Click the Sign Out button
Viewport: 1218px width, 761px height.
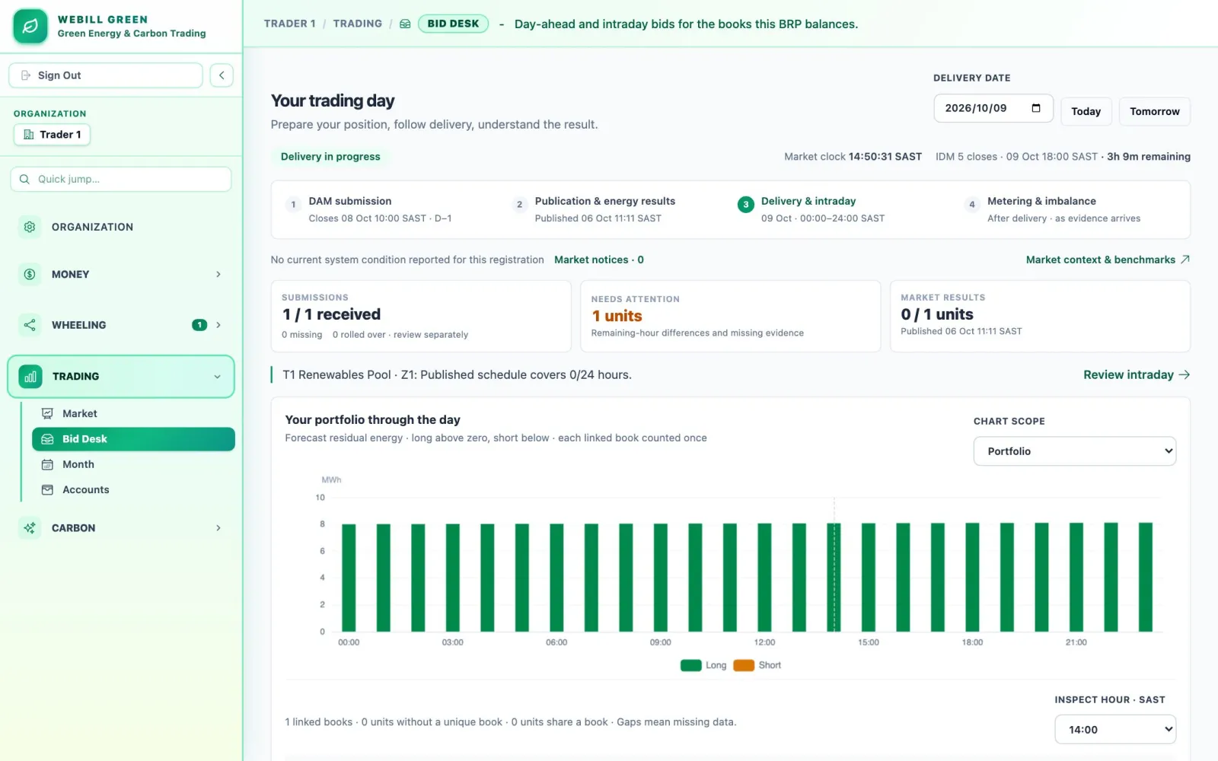click(x=106, y=75)
